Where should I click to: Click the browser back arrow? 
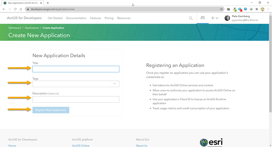pyautogui.click(x=4, y=9)
